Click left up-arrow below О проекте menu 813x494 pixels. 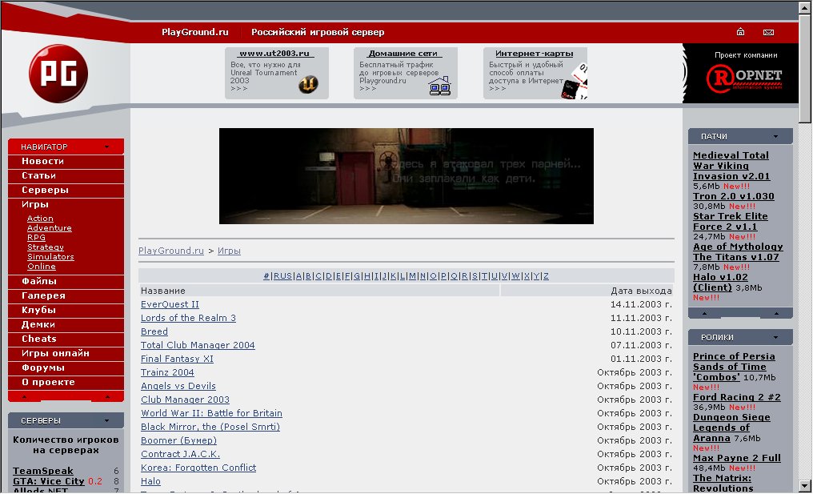coord(24,397)
